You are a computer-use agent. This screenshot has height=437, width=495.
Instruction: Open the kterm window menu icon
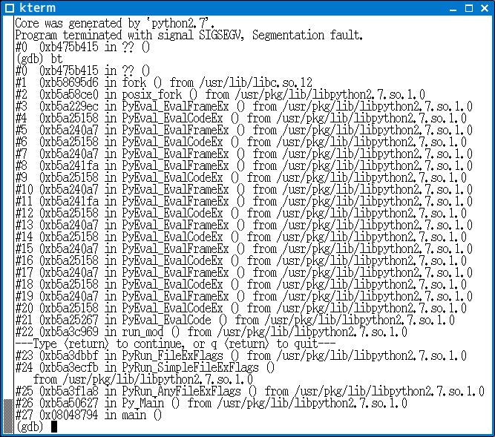tap(9, 8)
